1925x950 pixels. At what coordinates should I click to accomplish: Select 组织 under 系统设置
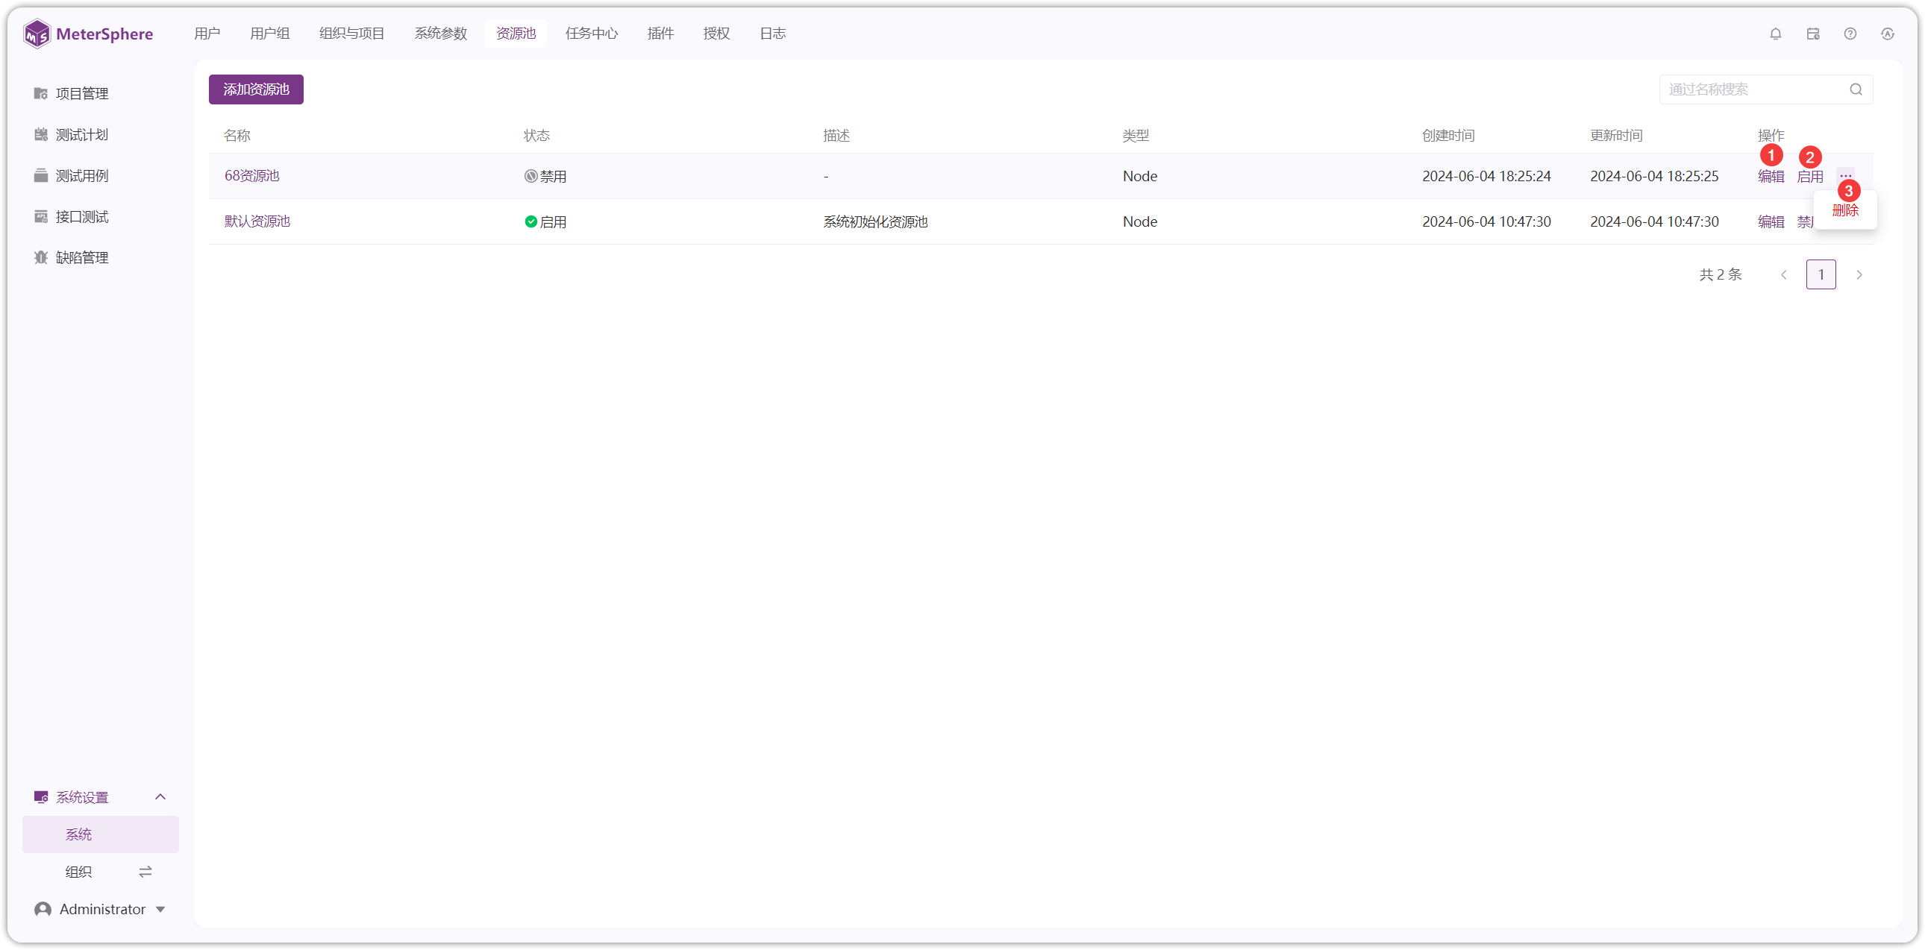pyautogui.click(x=78, y=872)
